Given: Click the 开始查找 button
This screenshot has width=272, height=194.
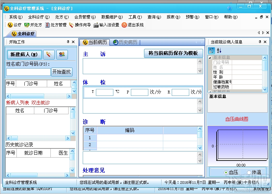Looking at the screenshot, I should tap(61, 72).
